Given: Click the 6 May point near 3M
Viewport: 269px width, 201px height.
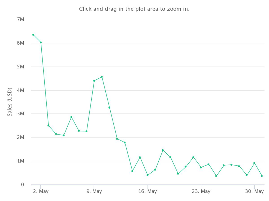Looking at the screenshot, I should point(71,117).
